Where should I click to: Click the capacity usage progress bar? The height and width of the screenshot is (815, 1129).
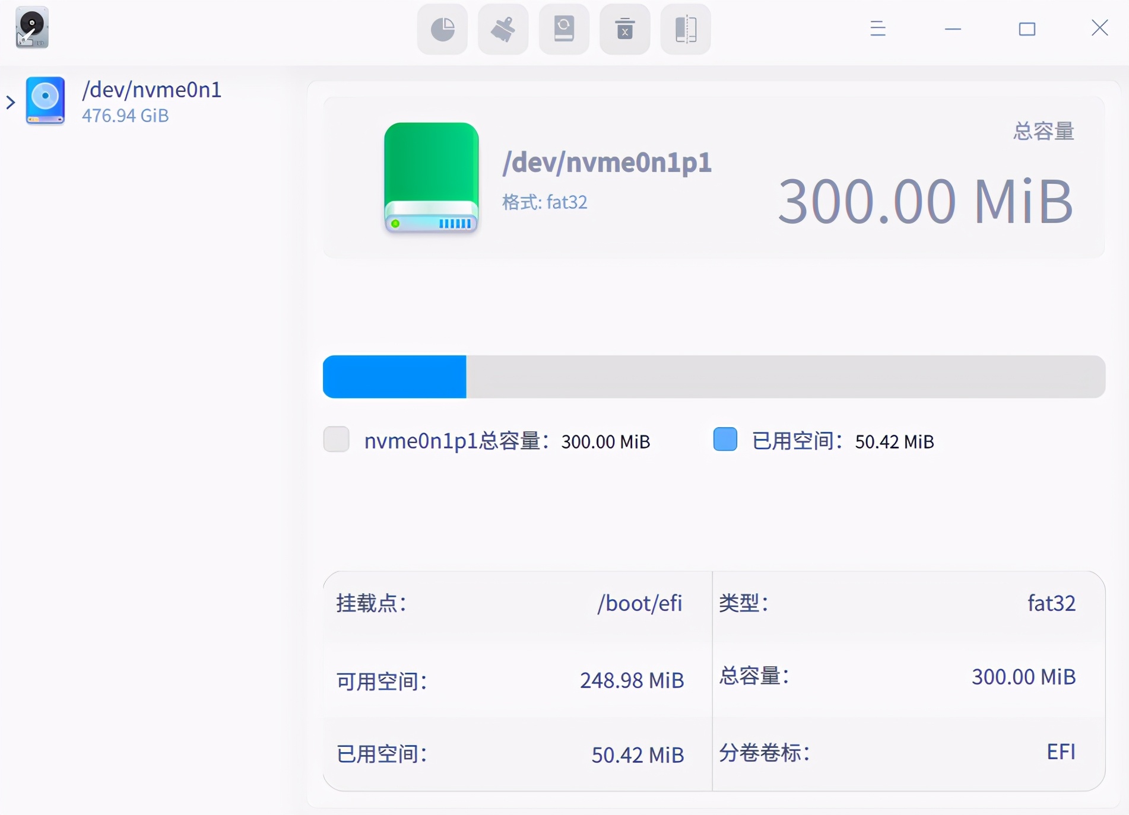[x=712, y=376]
